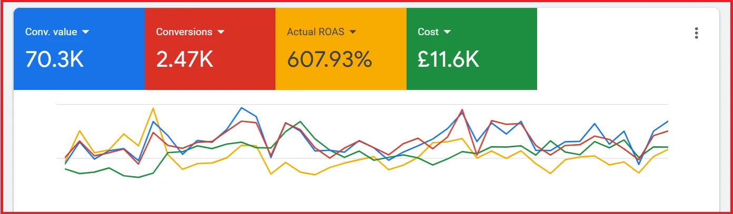Click the yellow line's right endpoint in chart
The width and height of the screenshot is (733, 214).
(668, 149)
